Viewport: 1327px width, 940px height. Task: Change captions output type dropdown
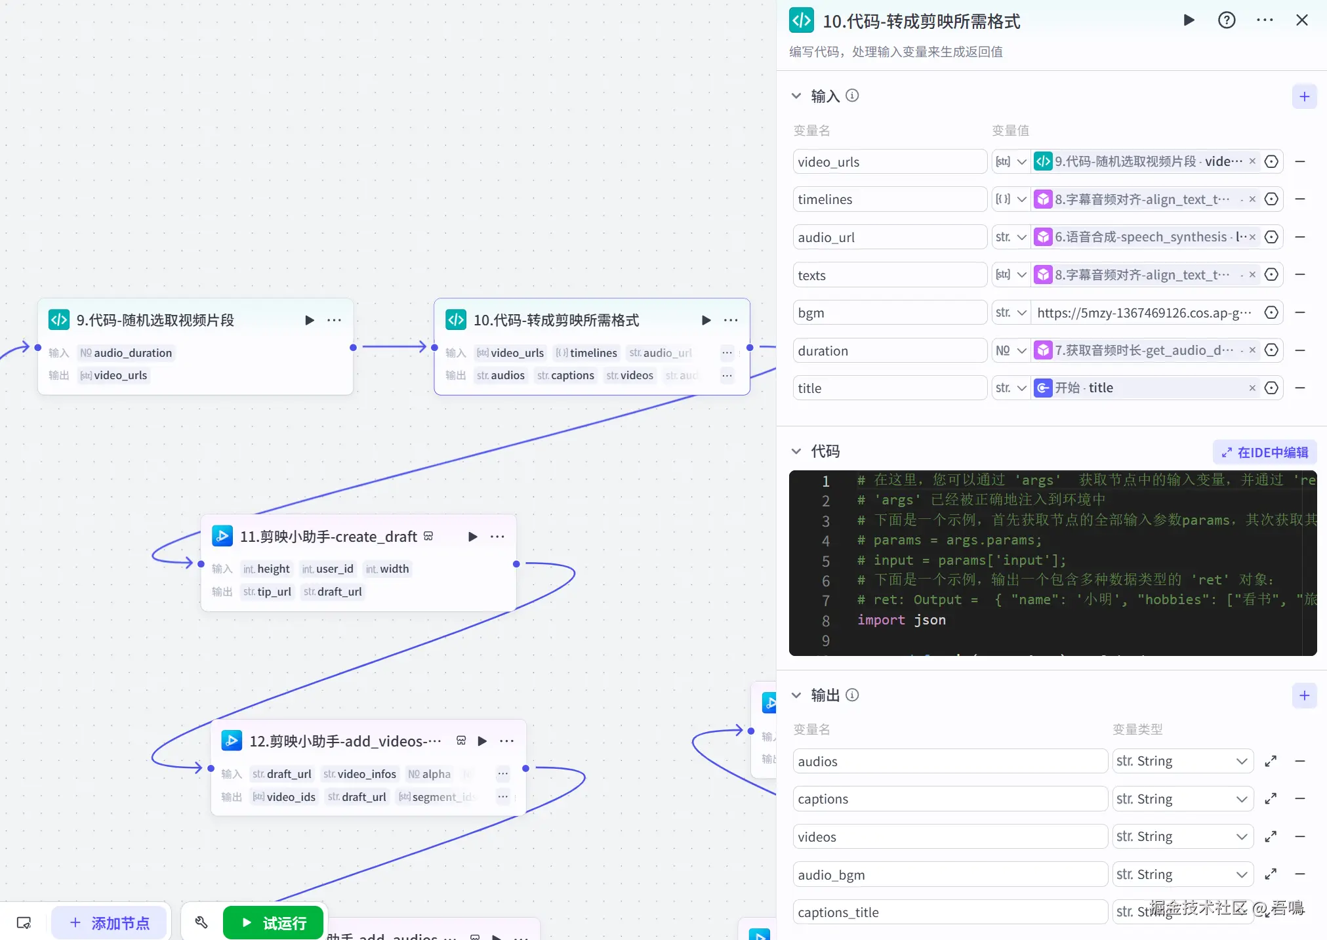pyautogui.click(x=1182, y=799)
